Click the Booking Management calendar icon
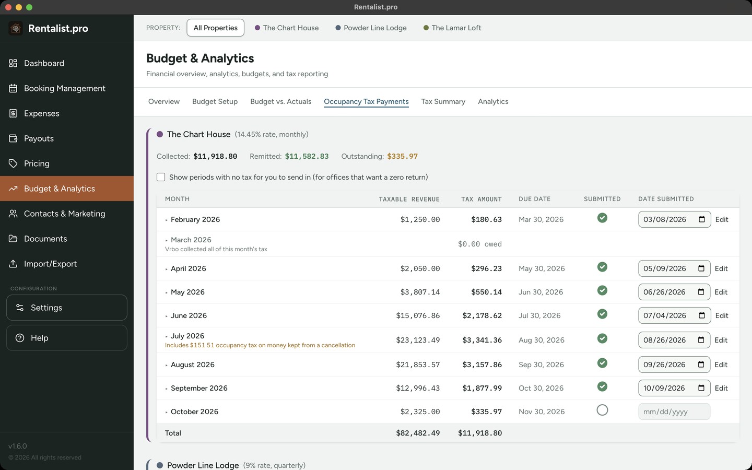The width and height of the screenshot is (752, 470). tap(13, 88)
